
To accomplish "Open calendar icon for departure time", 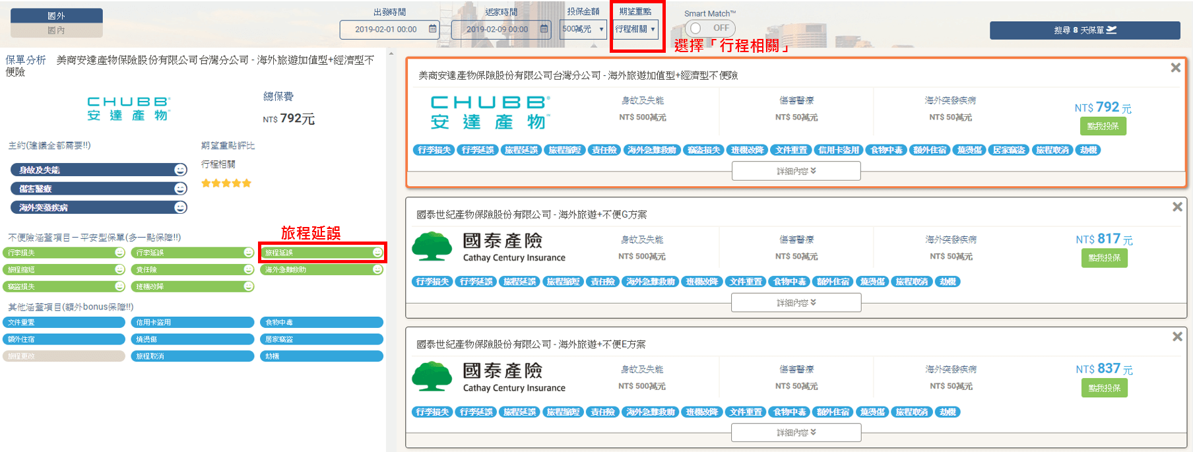I will [433, 29].
